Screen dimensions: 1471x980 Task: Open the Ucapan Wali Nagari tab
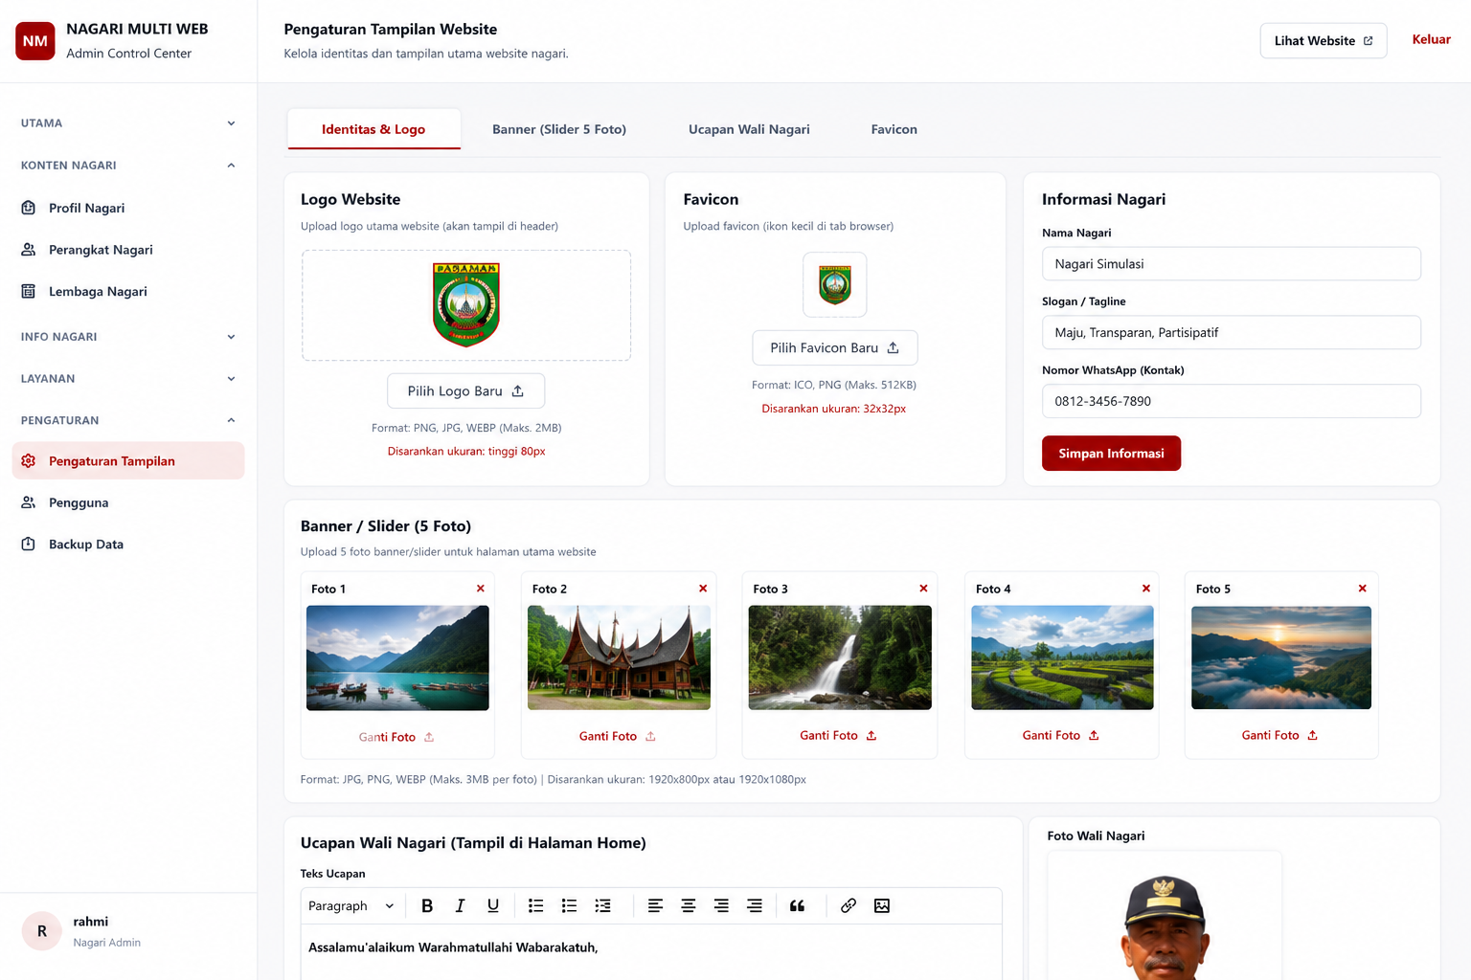pos(749,129)
